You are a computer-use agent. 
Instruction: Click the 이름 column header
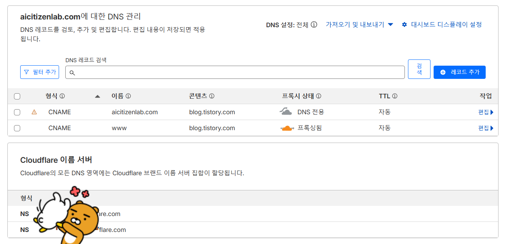point(117,96)
